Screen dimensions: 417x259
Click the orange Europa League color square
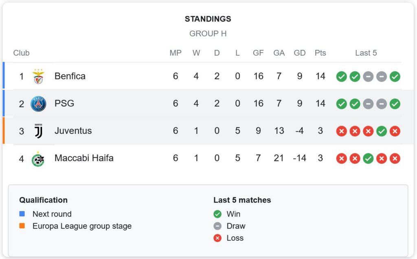[22, 226]
